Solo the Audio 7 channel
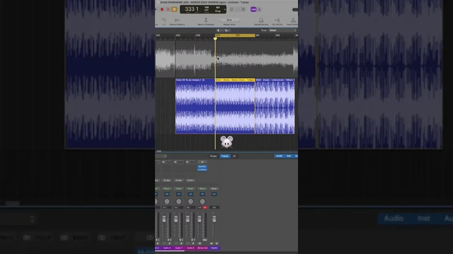The width and height of the screenshot is (453, 254). tap(181, 243)
